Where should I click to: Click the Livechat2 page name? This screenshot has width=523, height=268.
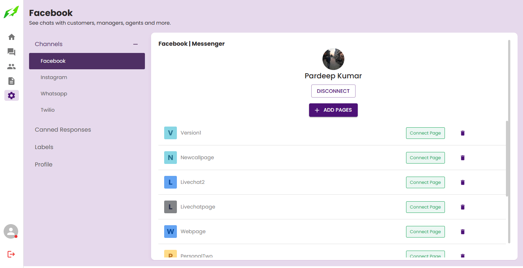[192, 182]
